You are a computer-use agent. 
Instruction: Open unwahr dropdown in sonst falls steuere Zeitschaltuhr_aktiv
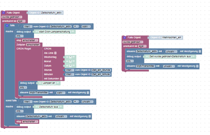coord(61,116)
